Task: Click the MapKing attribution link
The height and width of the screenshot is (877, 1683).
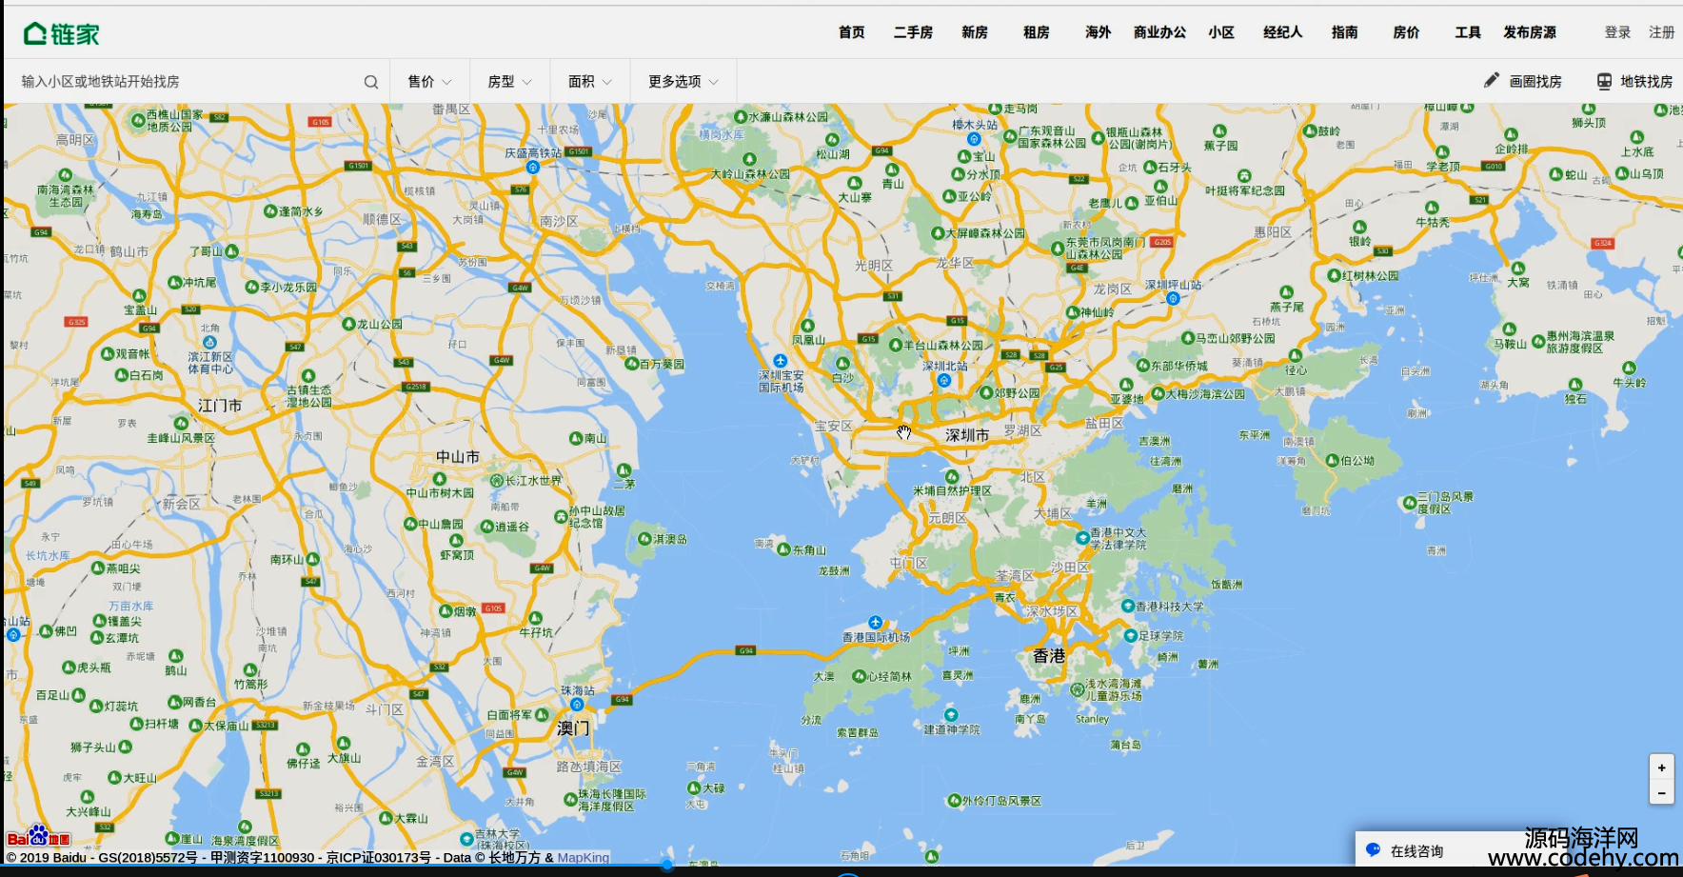Action: [x=584, y=857]
